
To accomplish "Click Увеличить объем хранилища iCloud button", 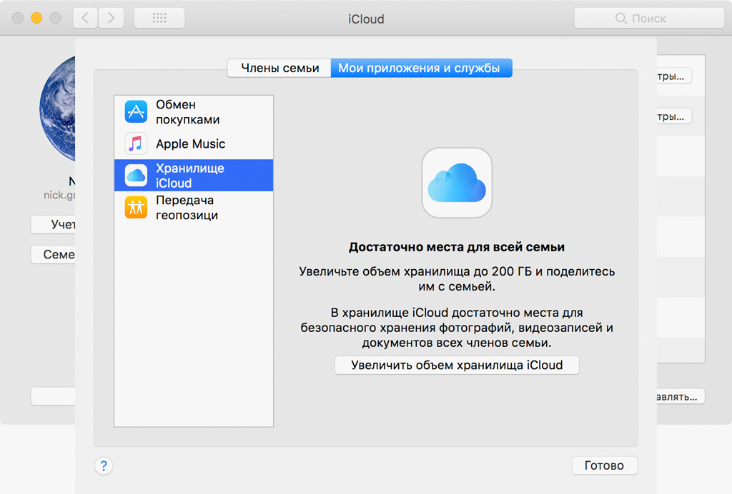I will 457,365.
